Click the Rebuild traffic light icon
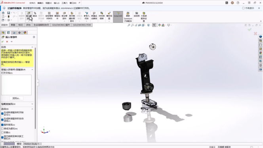Viewport: 263px width, 148px height. point(9,16)
